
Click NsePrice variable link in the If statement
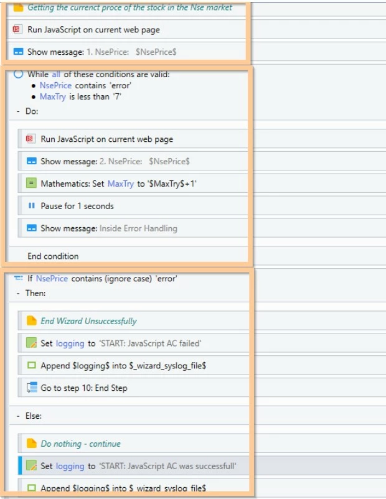click(52, 279)
